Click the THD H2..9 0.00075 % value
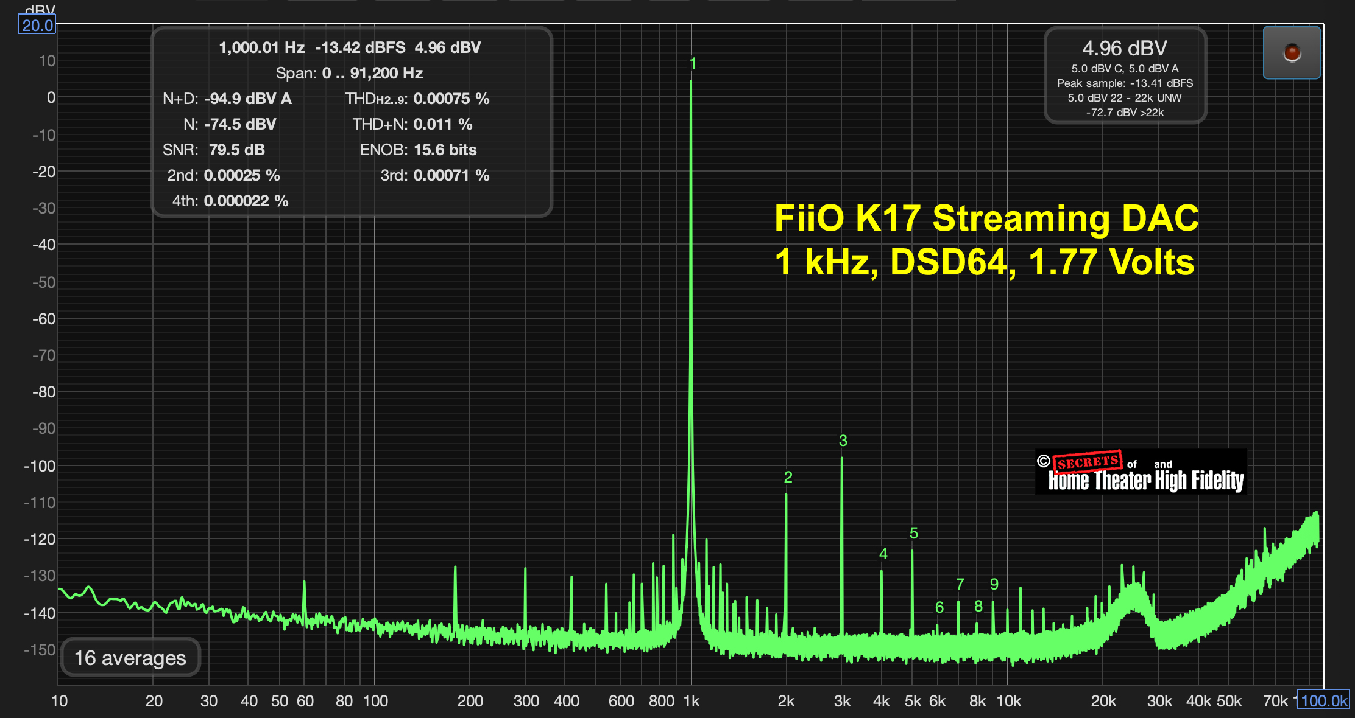1355x718 pixels. tap(451, 99)
